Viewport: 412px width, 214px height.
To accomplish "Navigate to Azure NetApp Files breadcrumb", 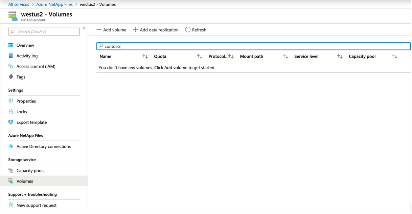I will pos(54,4).
